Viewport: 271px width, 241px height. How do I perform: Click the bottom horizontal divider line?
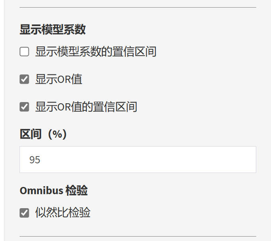(137, 236)
